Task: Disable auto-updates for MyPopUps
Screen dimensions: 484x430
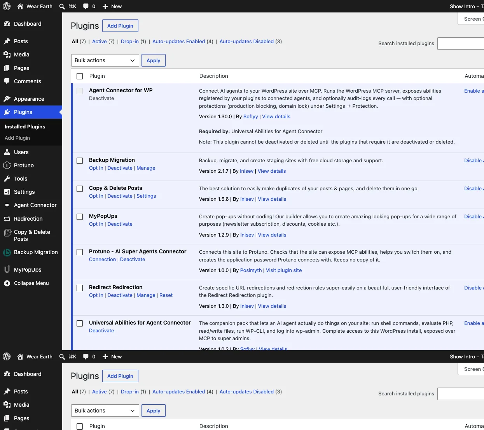Action: pos(474,216)
